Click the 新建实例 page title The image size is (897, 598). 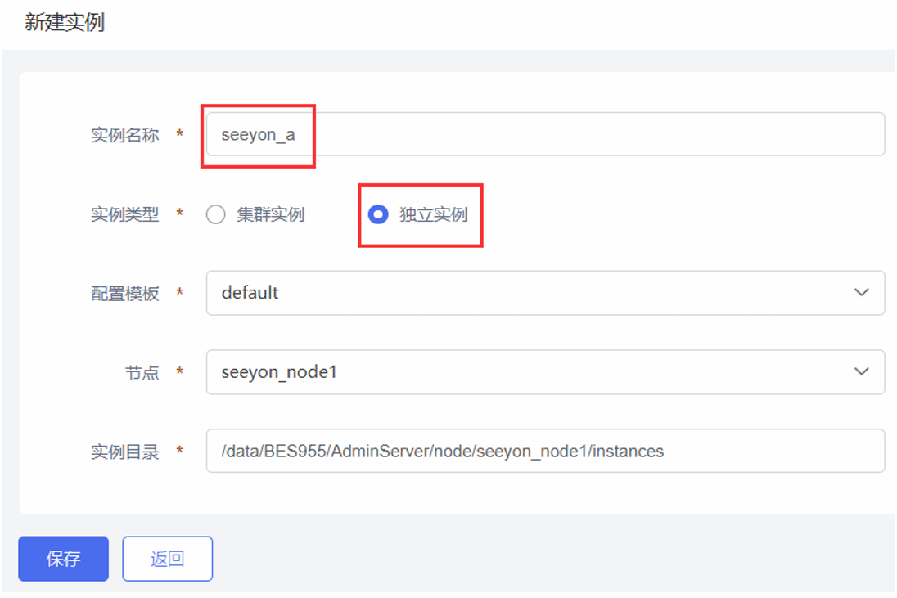pos(65,23)
